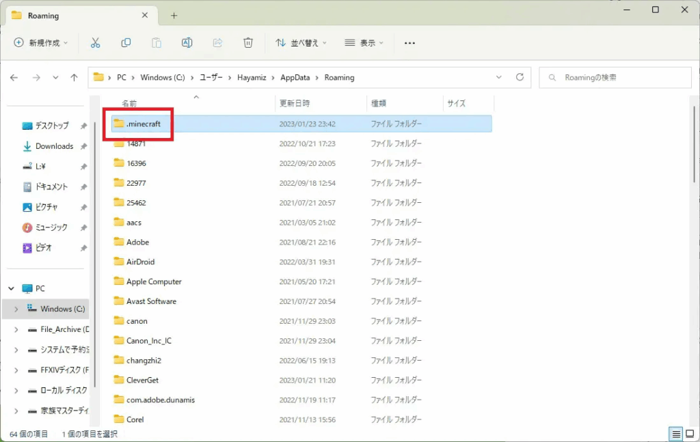Open the 表示 view dropdown

(364, 42)
